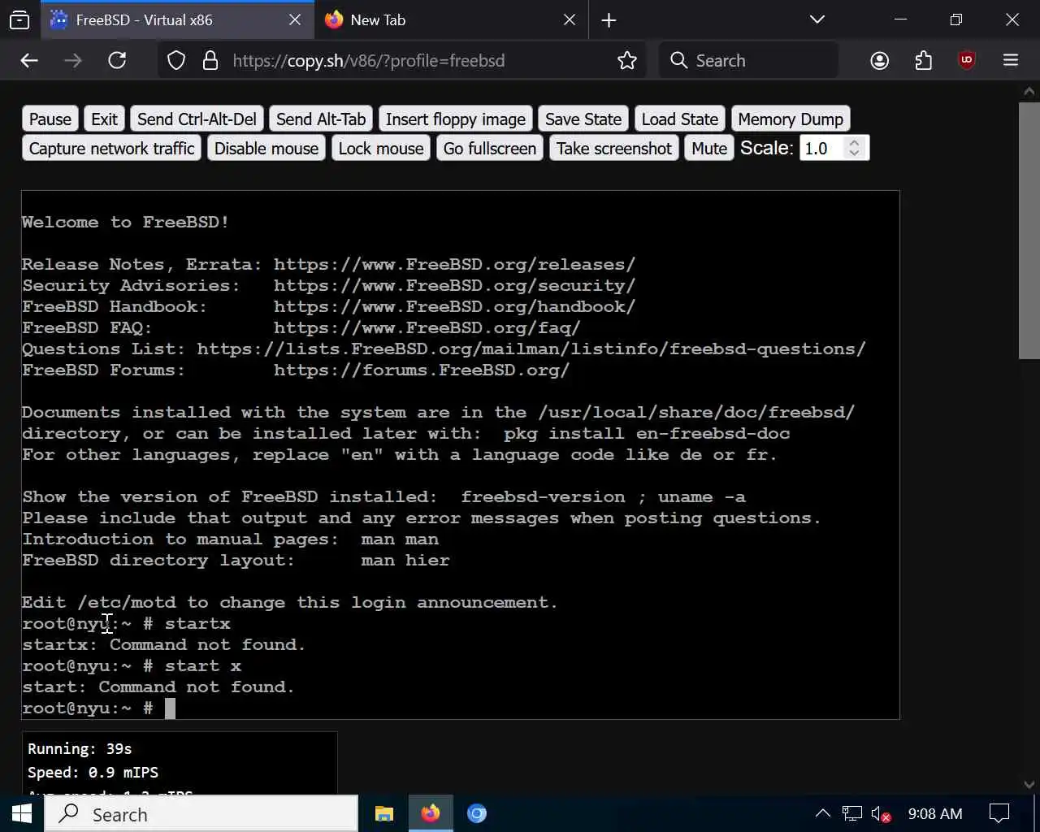Click the scrollbar up arrow
Viewport: 1040px width, 832px height.
pos(1029,90)
